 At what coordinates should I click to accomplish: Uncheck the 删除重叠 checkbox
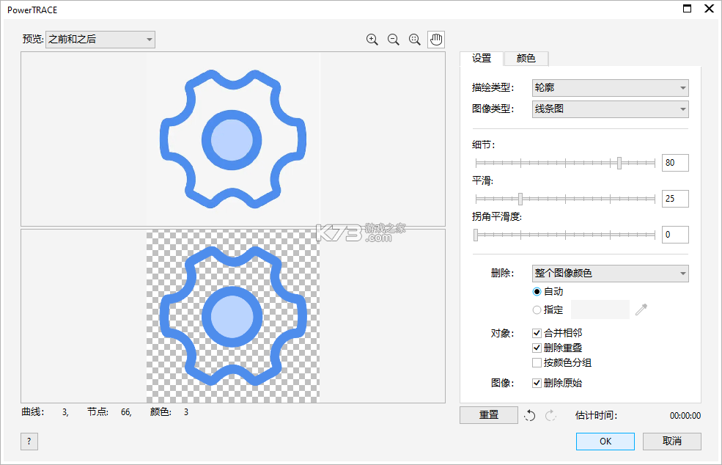tap(537, 348)
